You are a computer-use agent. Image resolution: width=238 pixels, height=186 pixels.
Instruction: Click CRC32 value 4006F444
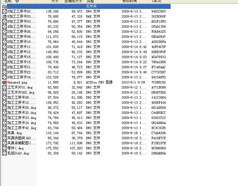158,103
